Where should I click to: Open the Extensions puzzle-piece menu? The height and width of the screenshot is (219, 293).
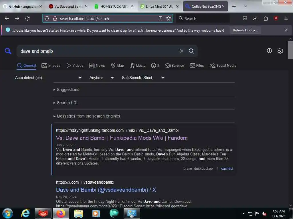pos(266,18)
